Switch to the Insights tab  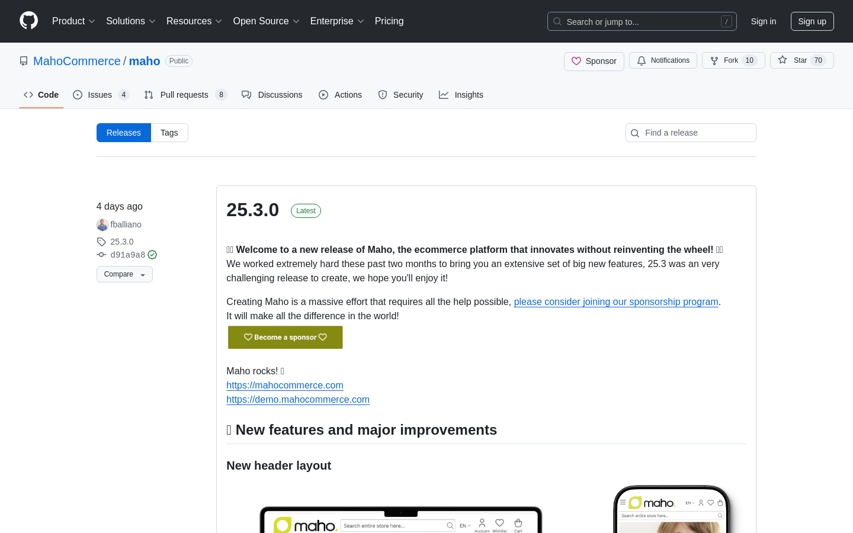[461, 95]
